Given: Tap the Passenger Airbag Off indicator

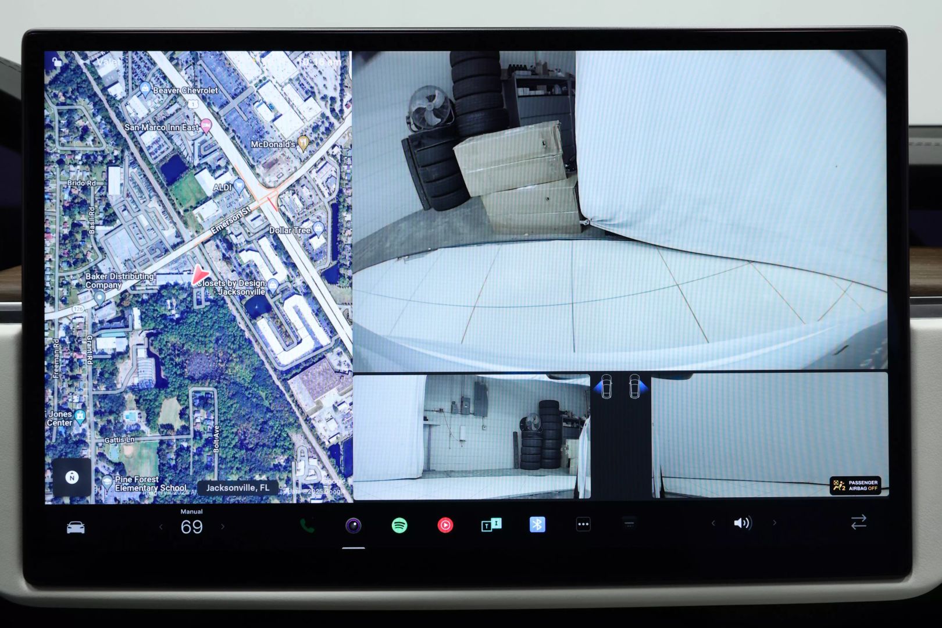Looking at the screenshot, I should tap(855, 486).
